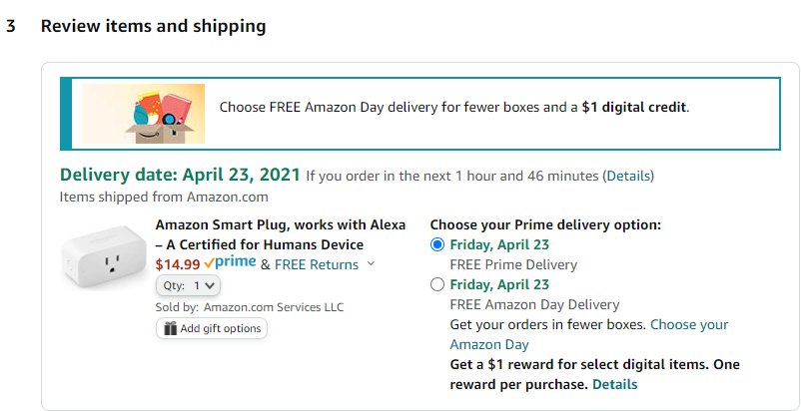Click the Amazon Day box illustration
The image size is (801, 411).
tap(149, 113)
